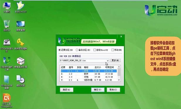Click the 17.9 GB free space cell

[109, 74]
